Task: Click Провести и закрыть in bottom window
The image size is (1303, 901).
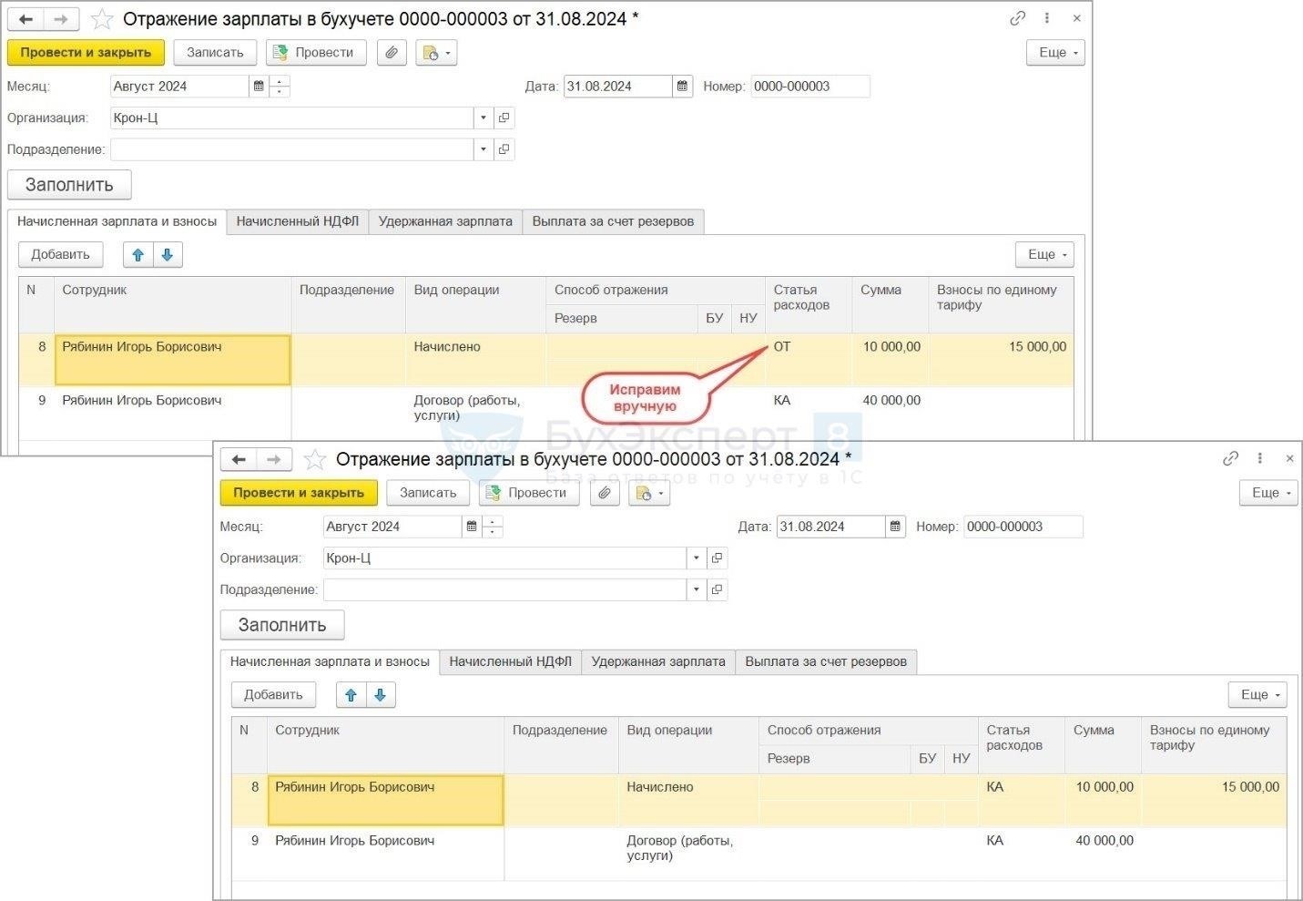Action: 299,493
